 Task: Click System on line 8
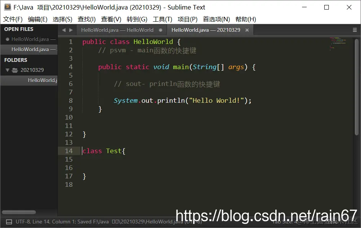pos(126,101)
